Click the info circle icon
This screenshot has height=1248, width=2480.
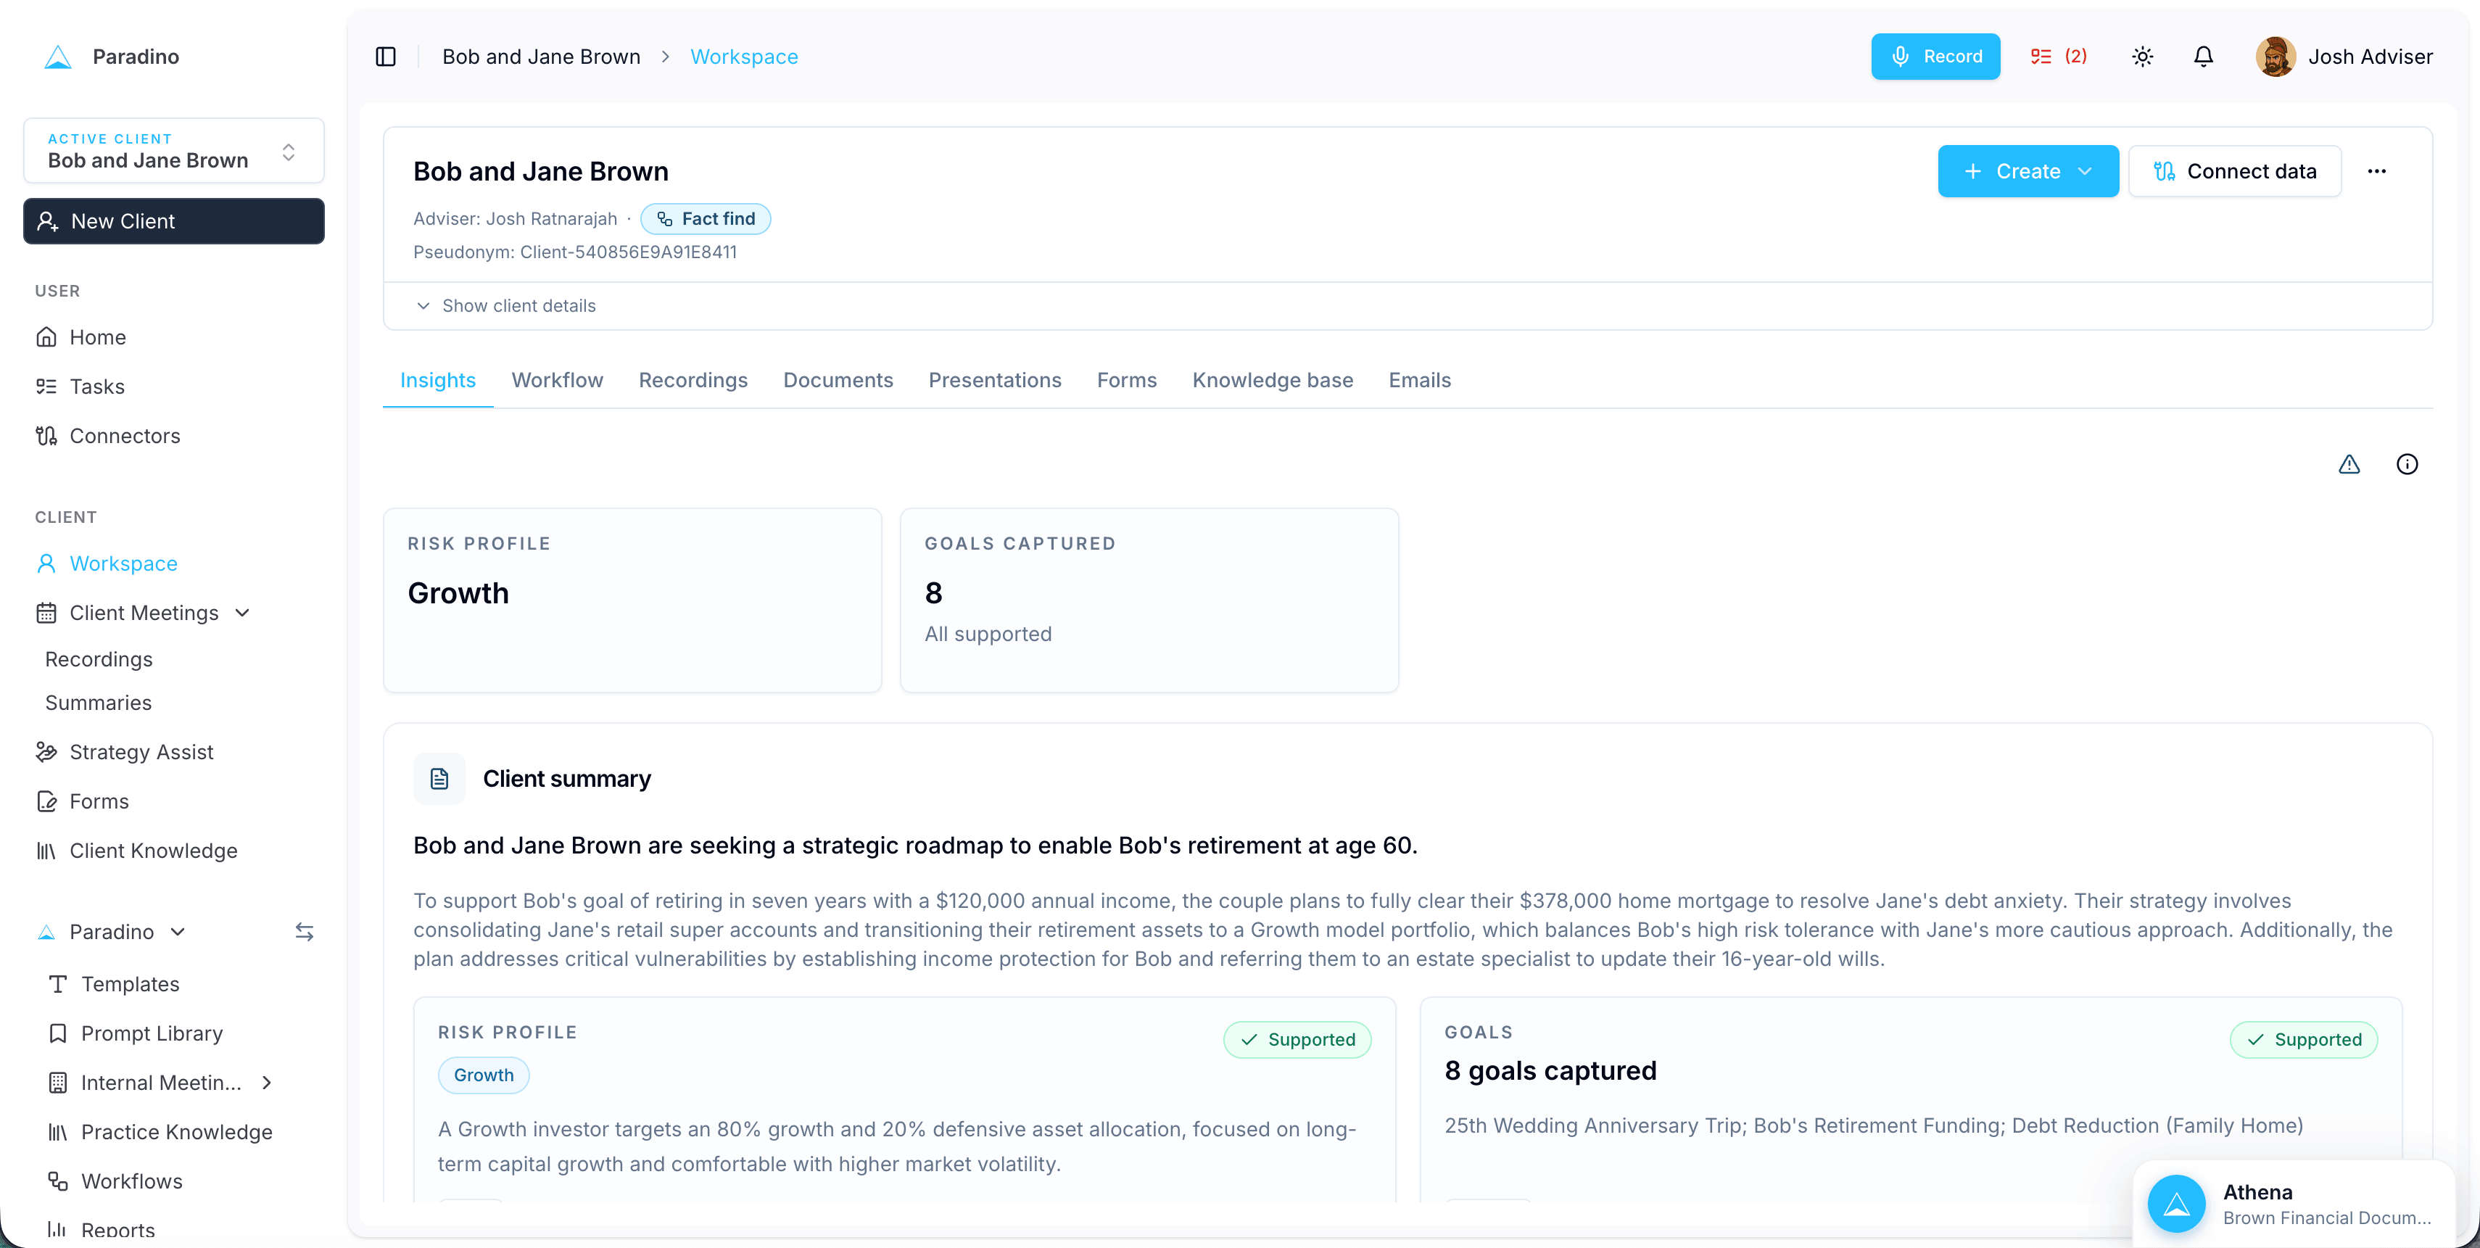[2407, 464]
